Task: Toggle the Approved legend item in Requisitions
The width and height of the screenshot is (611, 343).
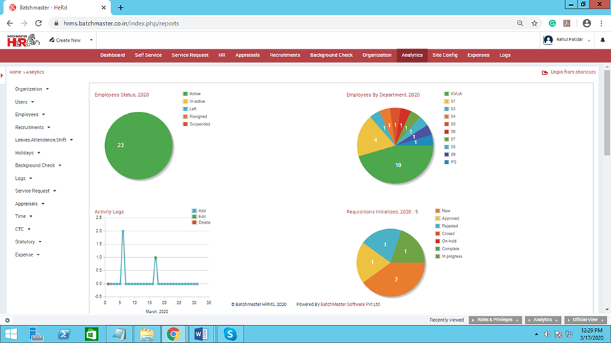Action: (x=450, y=218)
